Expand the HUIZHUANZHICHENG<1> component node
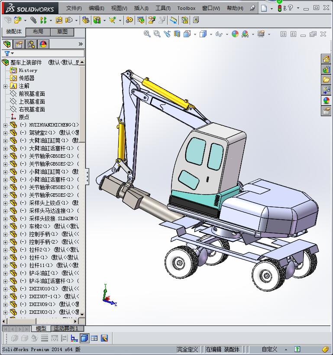Viewport: 333px width, 355px height. pos(5,125)
